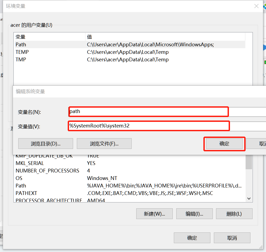Image resolution: width=266 pixels, height=252 pixels.
Task: Click the system variables scrollbar down arrow
Action: tap(249, 199)
